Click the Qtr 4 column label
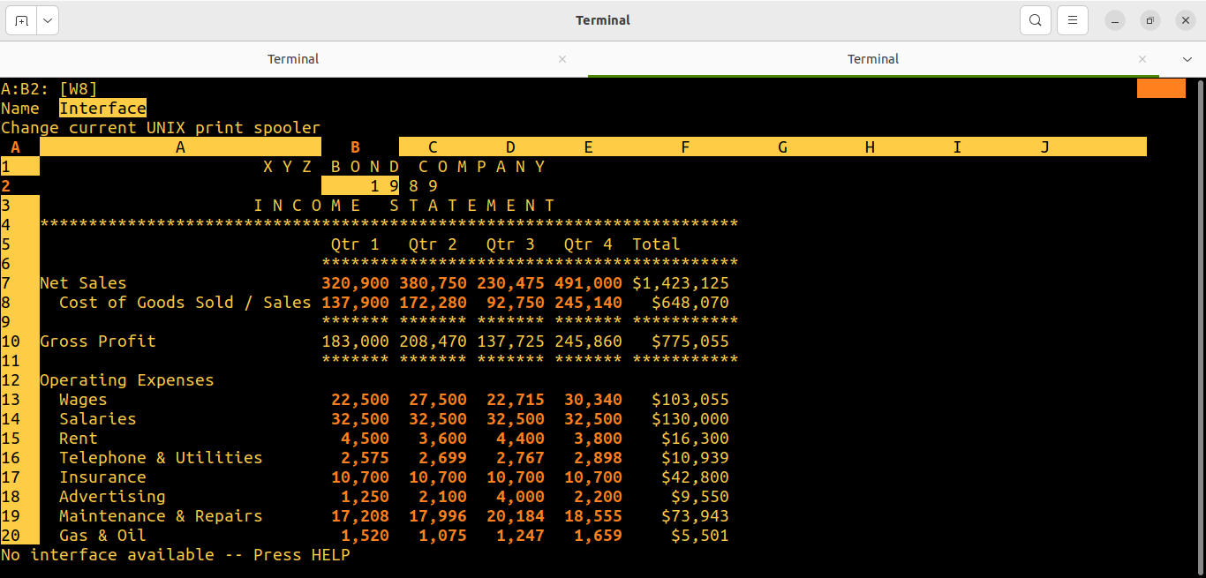The image size is (1206, 578). (588, 244)
